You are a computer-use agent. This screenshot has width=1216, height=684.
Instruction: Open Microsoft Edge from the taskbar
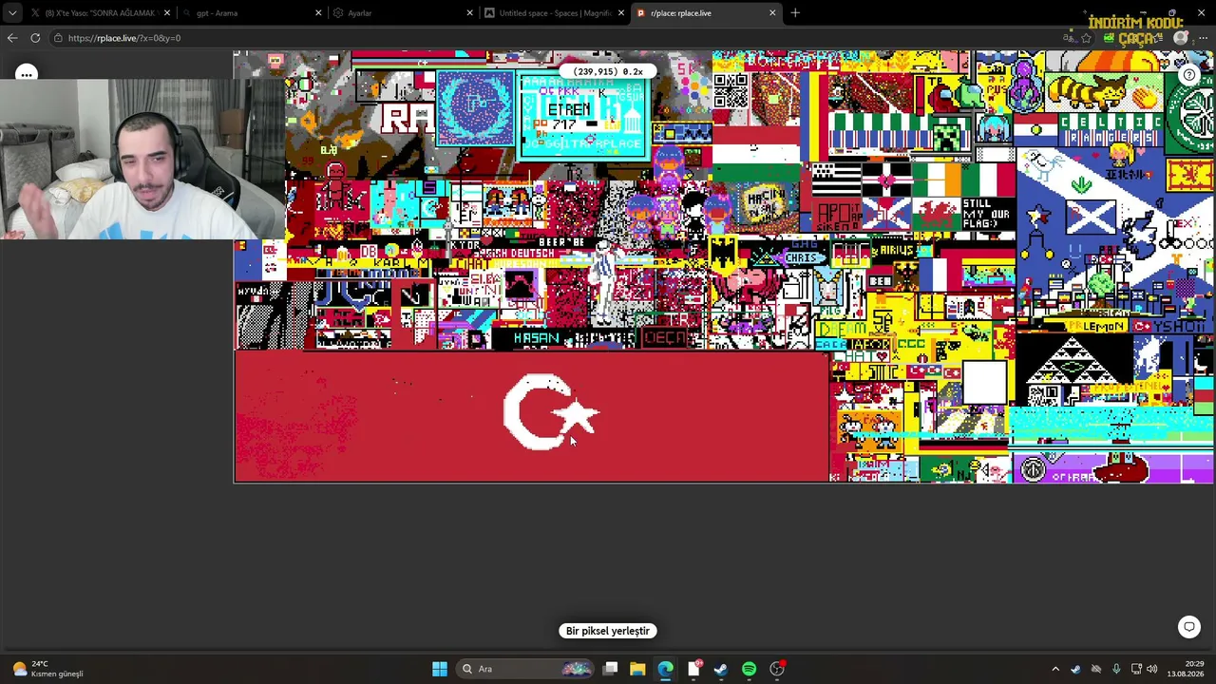(665, 669)
